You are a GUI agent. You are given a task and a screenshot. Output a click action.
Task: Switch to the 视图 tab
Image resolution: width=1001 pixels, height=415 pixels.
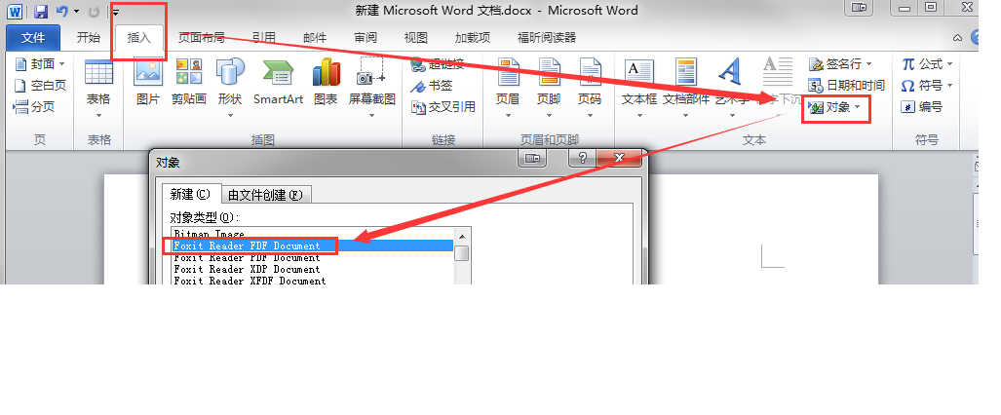coord(415,38)
